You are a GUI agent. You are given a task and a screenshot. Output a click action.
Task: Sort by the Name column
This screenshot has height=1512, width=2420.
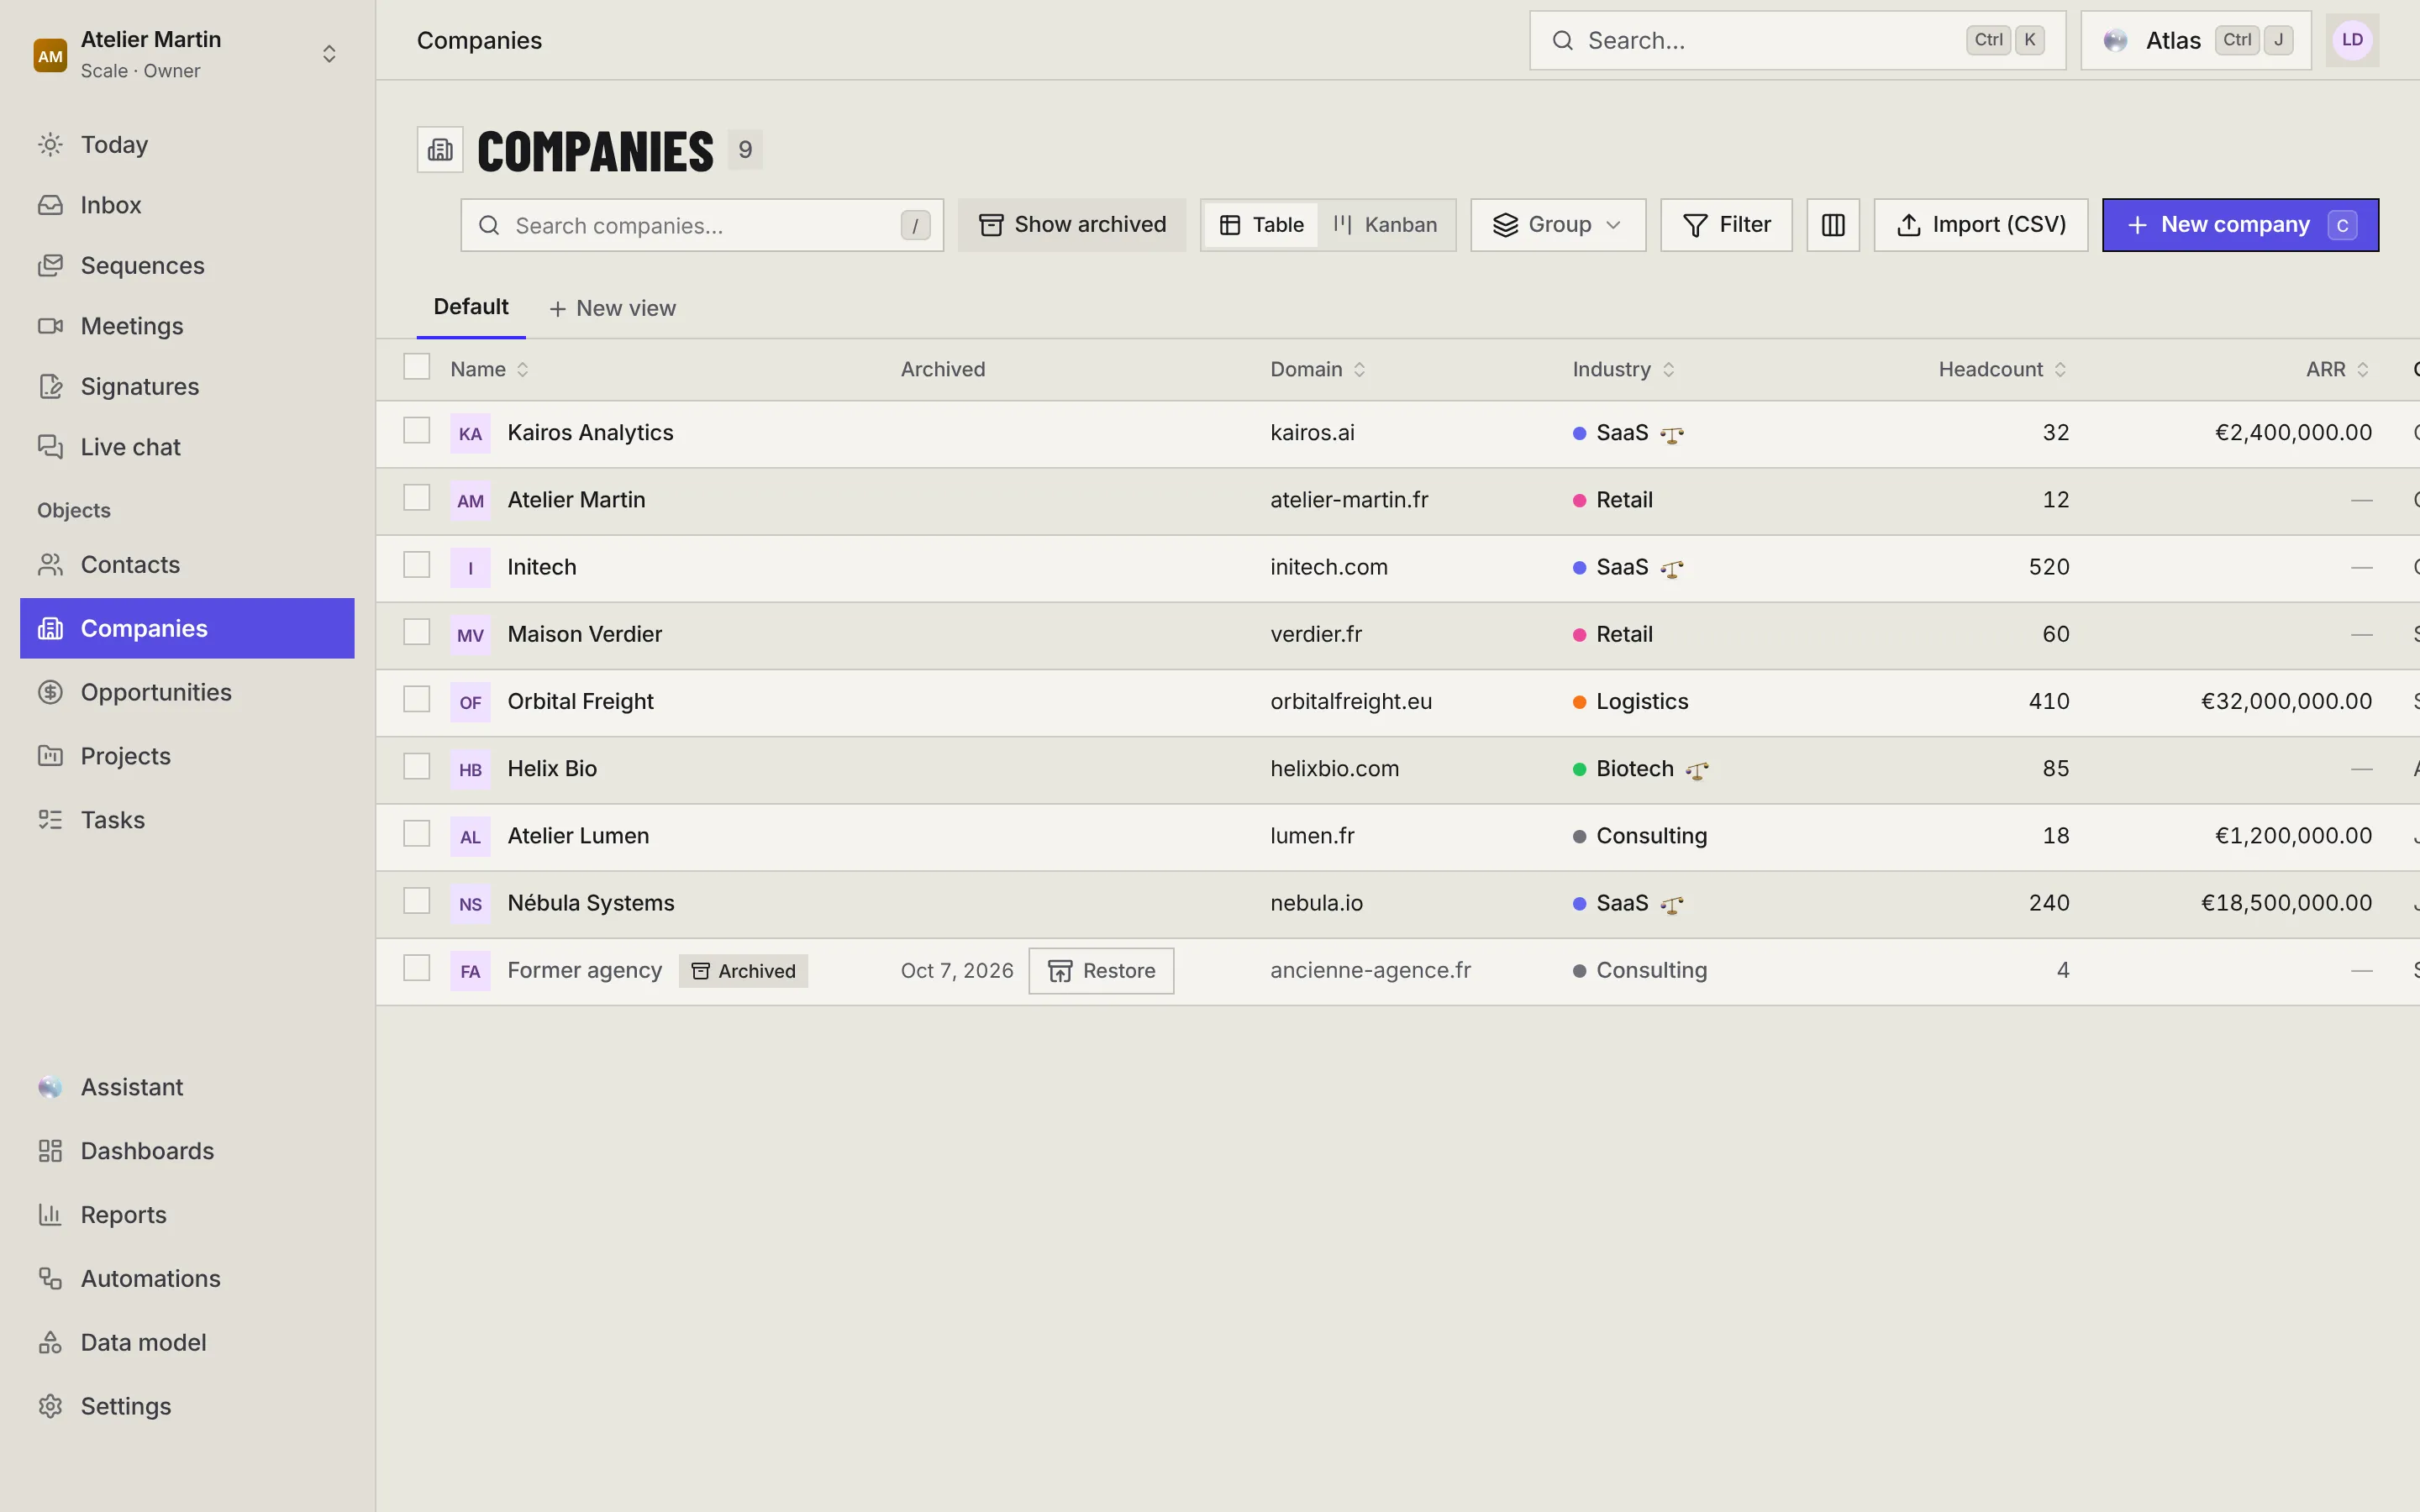tap(489, 370)
